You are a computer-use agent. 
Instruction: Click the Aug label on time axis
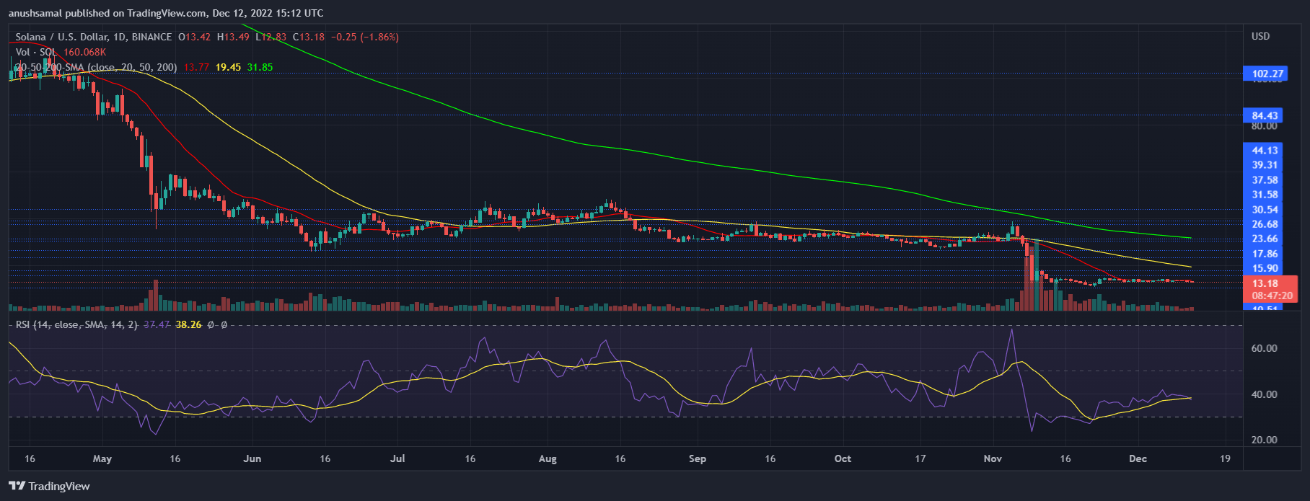(548, 458)
